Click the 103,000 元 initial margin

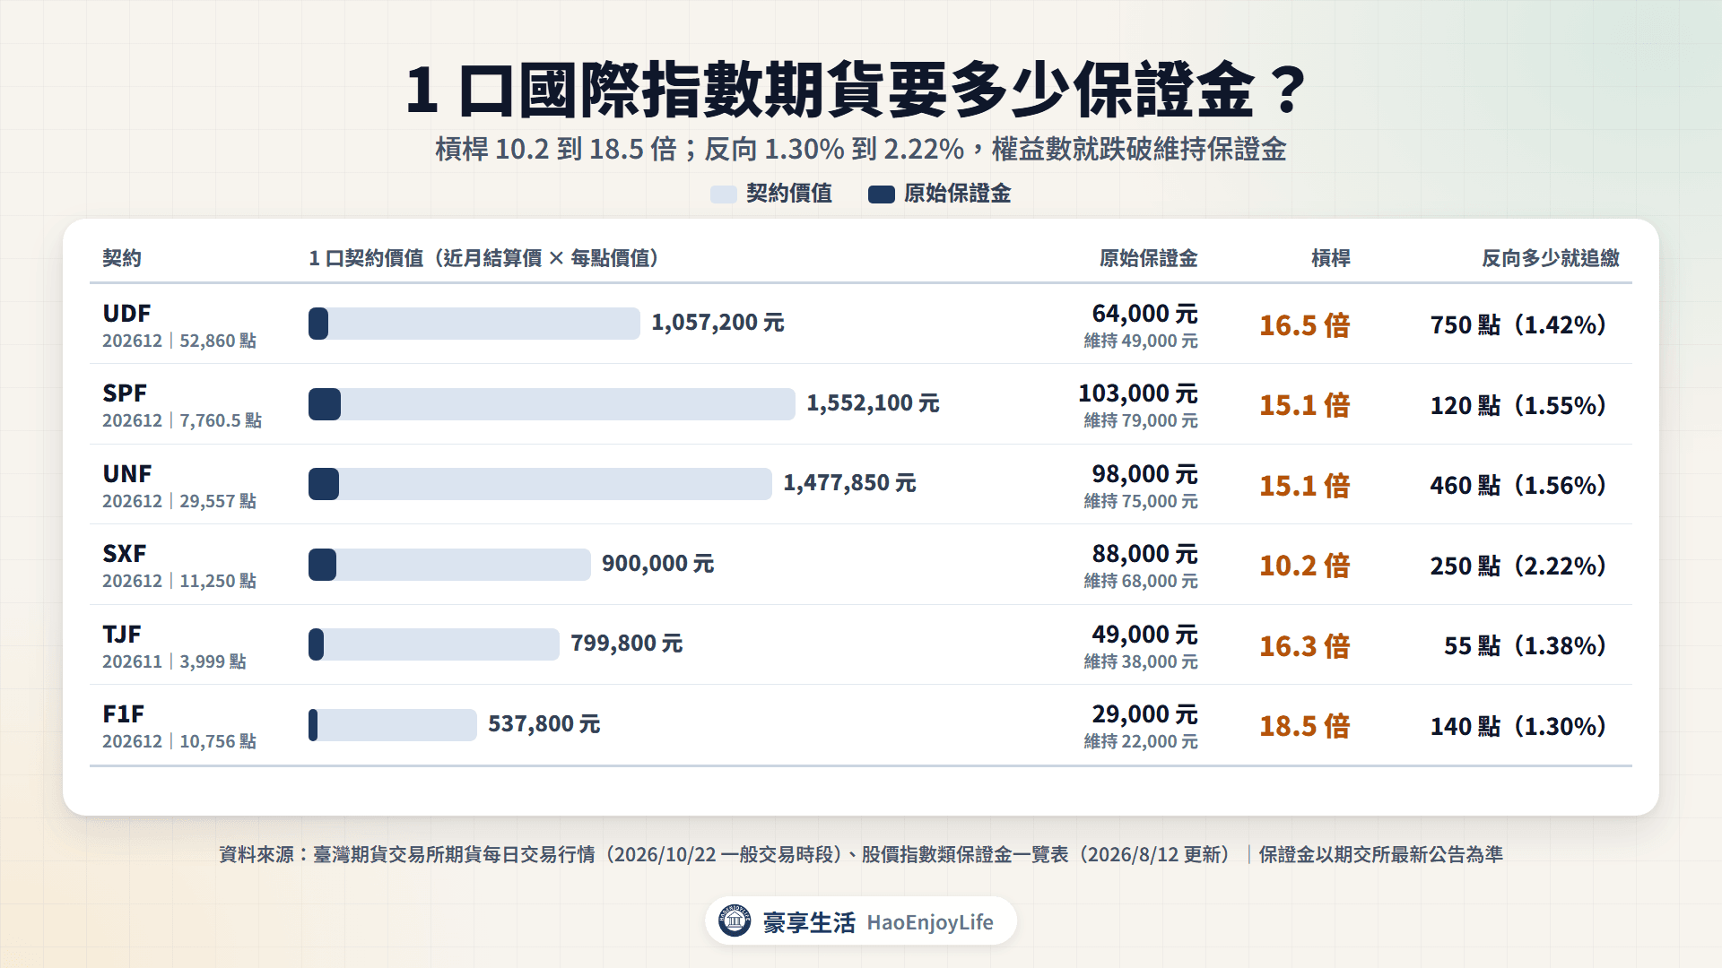[1138, 393]
